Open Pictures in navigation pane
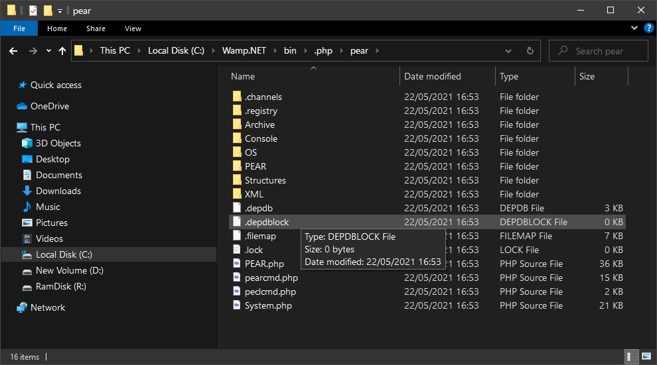This screenshot has width=657, height=365. (52, 223)
